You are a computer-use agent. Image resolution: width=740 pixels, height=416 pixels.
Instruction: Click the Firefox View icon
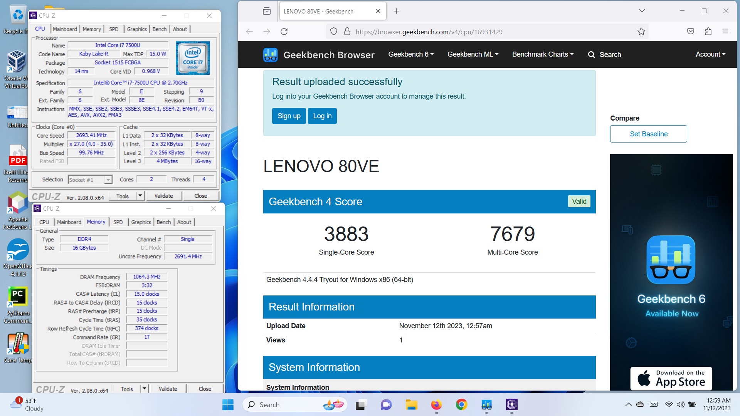(267, 11)
